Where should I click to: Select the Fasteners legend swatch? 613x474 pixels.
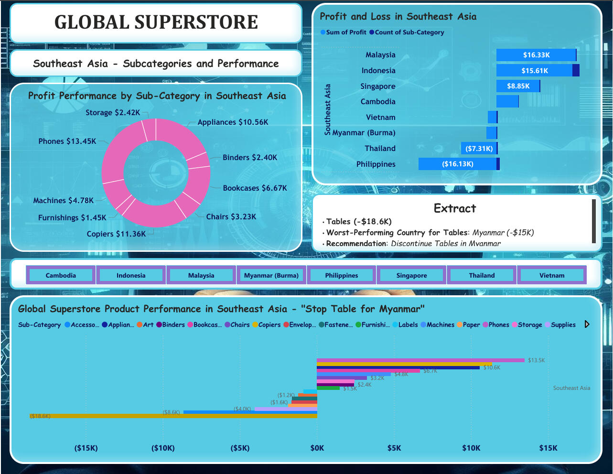coord(321,325)
